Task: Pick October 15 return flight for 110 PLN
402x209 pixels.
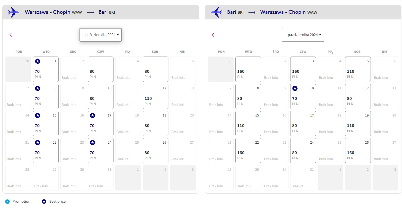Action: [x=248, y=123]
